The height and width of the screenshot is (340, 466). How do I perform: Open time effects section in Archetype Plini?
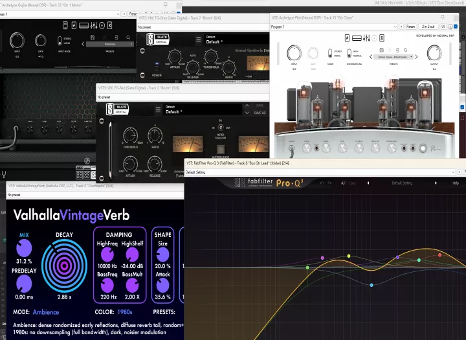click(x=382, y=38)
